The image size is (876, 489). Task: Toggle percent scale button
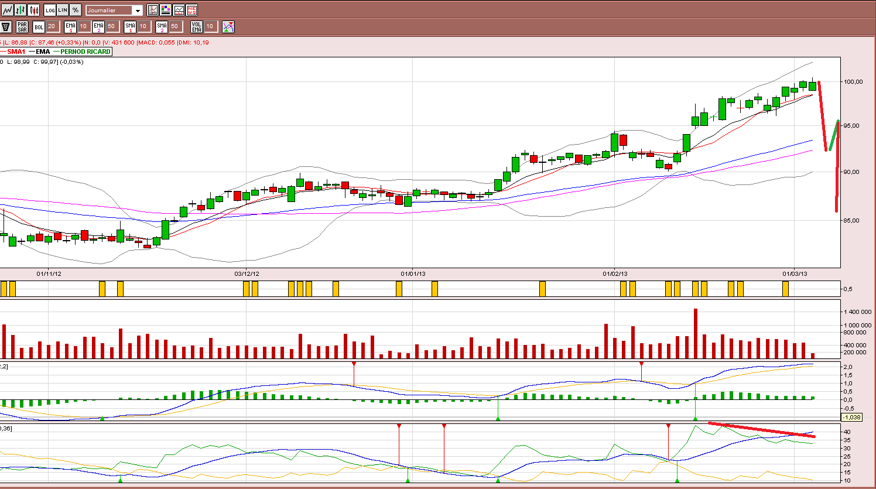click(76, 10)
